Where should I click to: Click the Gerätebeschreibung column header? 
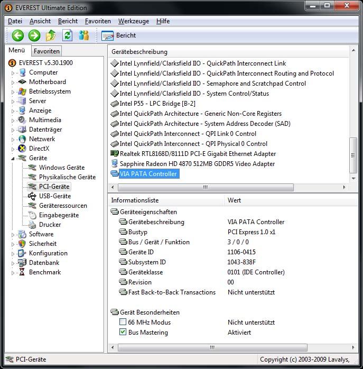click(228, 52)
